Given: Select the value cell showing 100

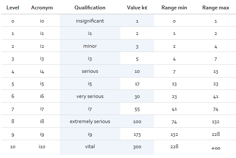Looking at the screenshot, I should click(x=137, y=121).
